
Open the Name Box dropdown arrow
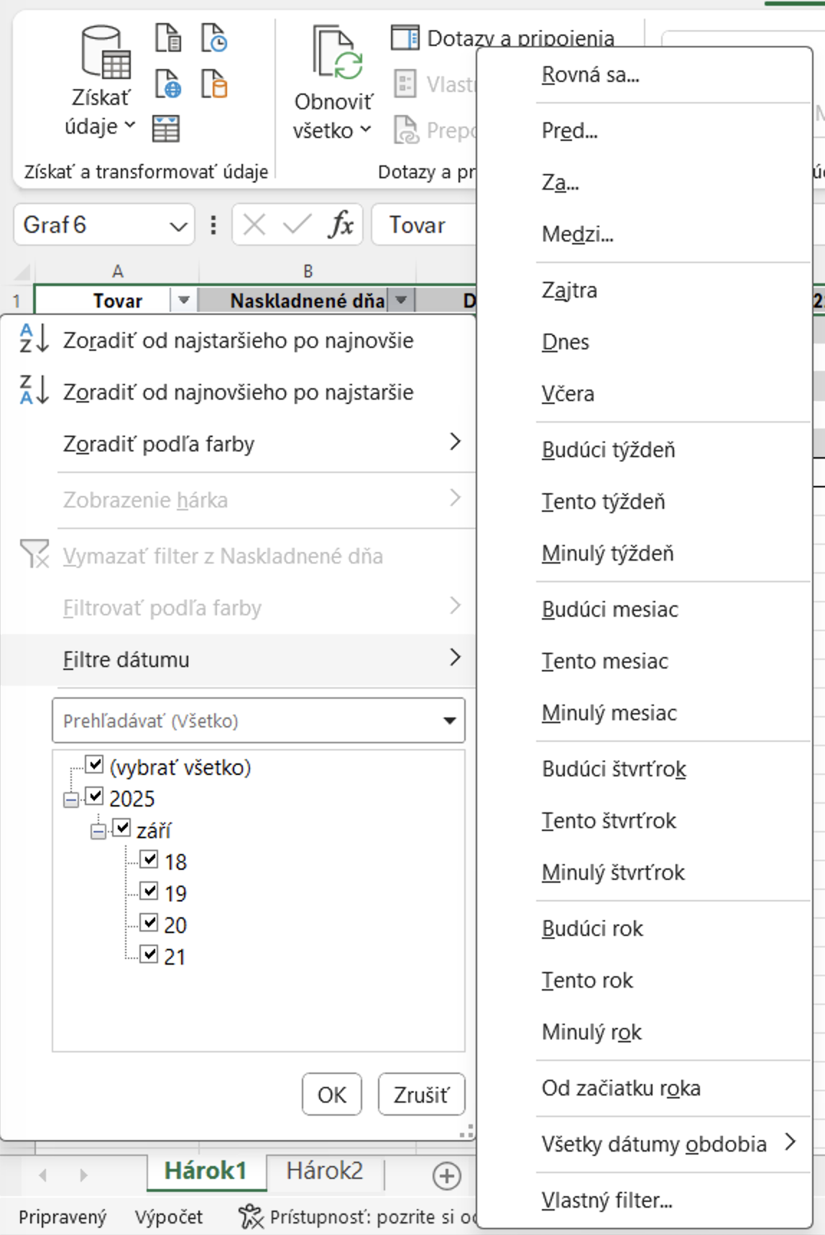[x=178, y=226]
